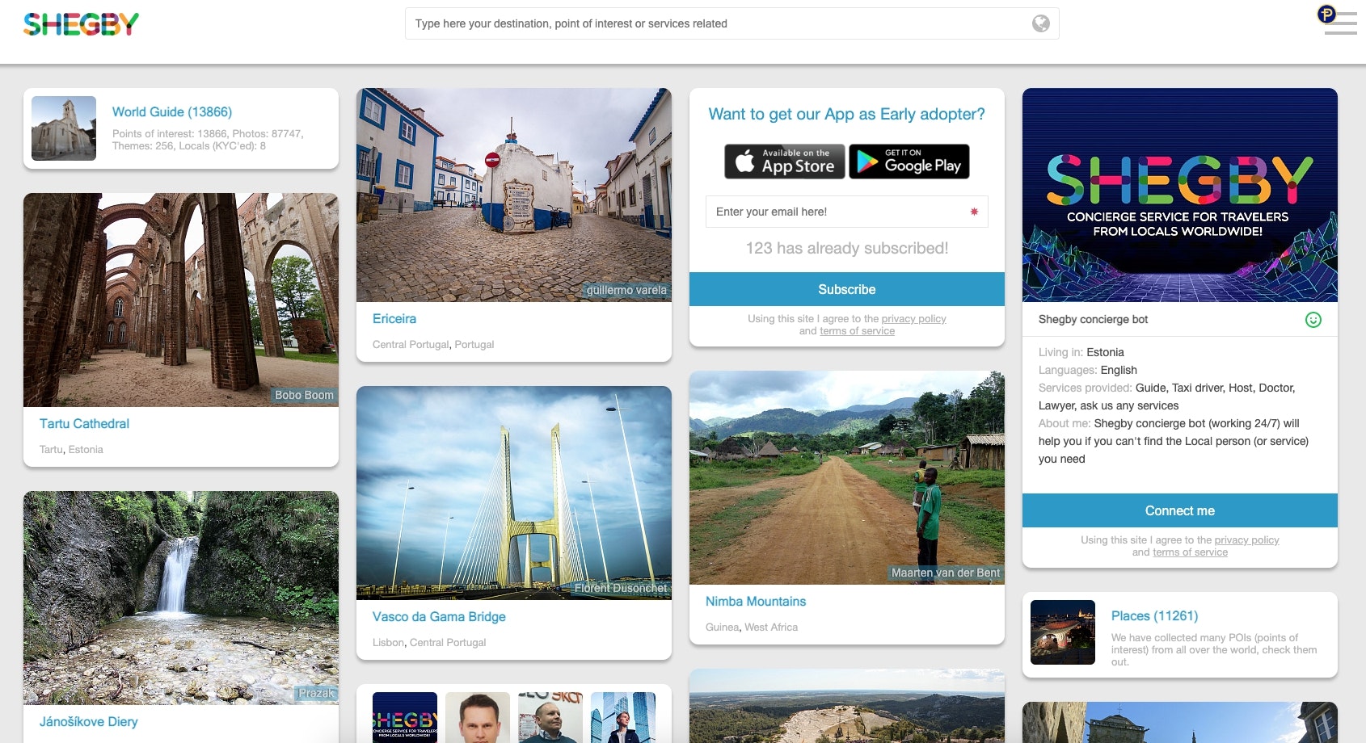Open the Ericeira title link
This screenshot has height=743, width=1366.
click(x=394, y=319)
